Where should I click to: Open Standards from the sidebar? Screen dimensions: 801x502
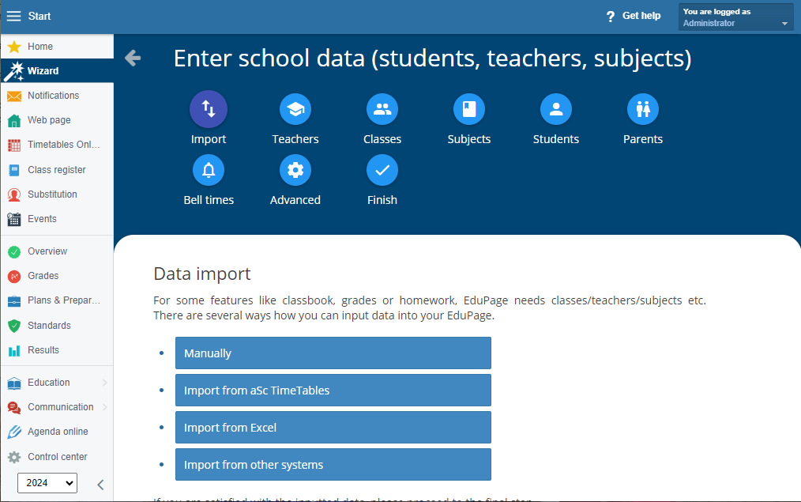point(57,326)
